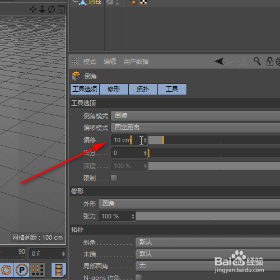Toggle the attribute manager lock icon

[269, 62]
